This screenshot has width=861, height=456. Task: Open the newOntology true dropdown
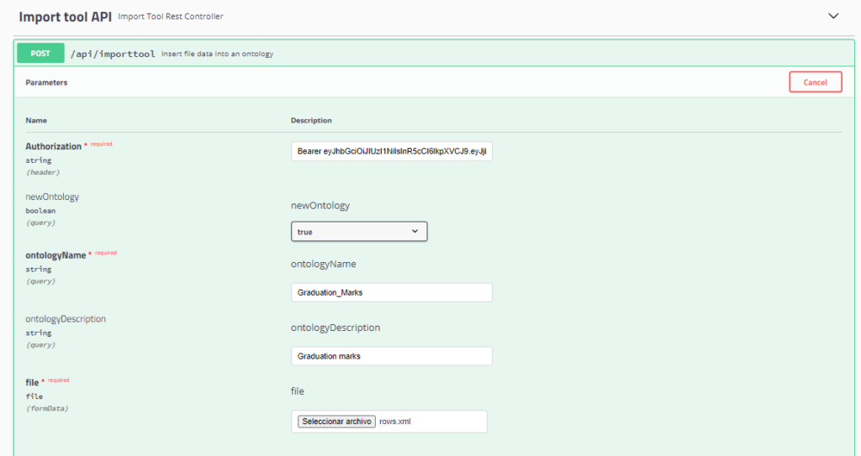coord(359,232)
